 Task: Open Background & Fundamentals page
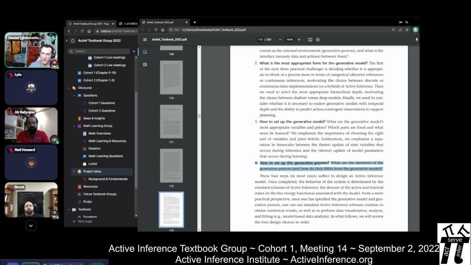[x=108, y=179]
